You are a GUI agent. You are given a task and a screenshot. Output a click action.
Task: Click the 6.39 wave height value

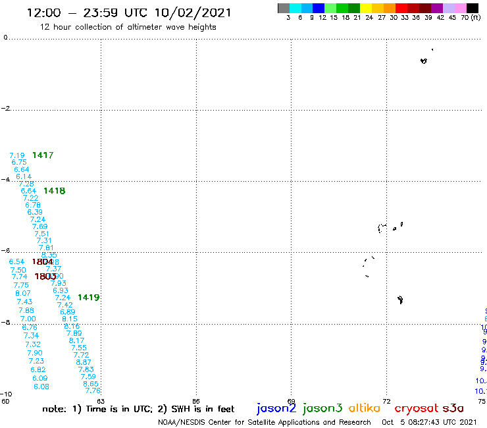(x=35, y=212)
